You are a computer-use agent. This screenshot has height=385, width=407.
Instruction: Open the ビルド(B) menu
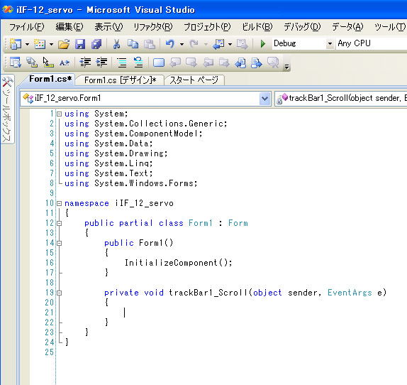(257, 27)
